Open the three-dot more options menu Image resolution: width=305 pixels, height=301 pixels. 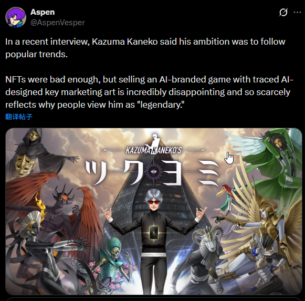click(297, 12)
